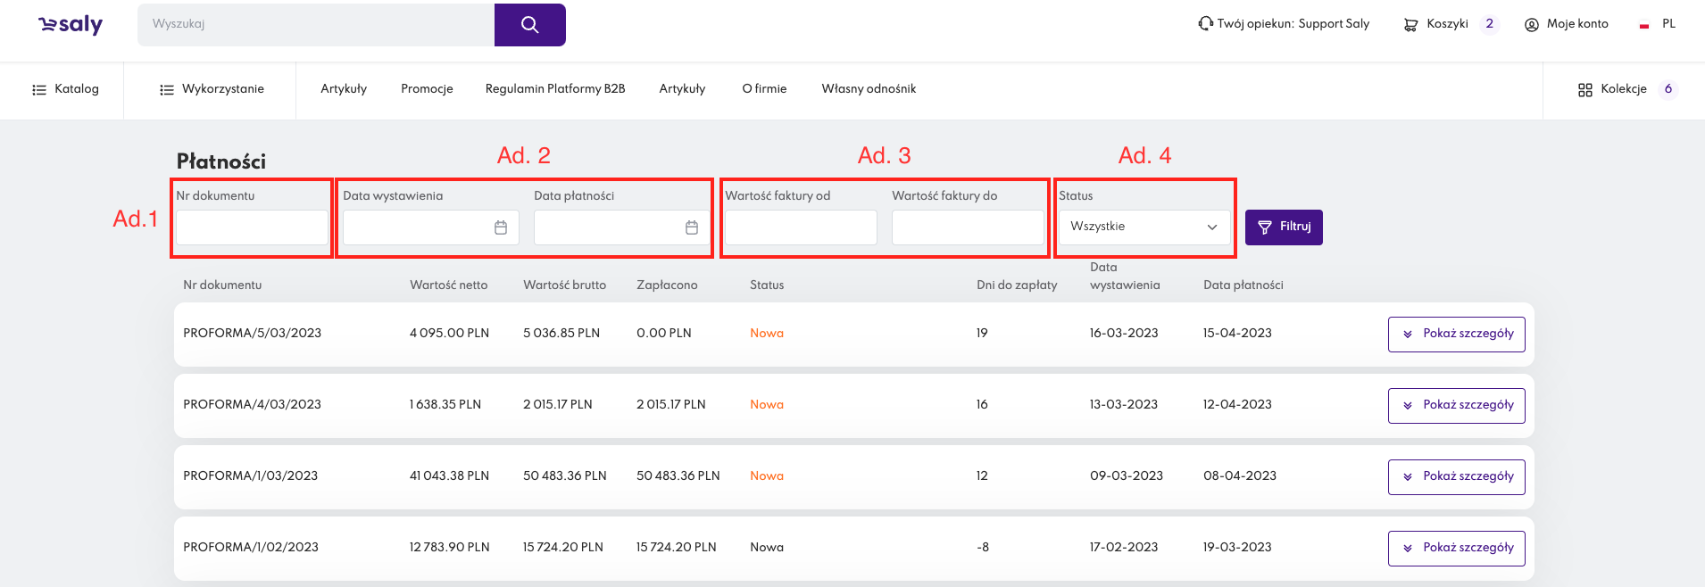Open calendar picker for Data płatności
Screen dimensions: 1705x587
tap(692, 227)
